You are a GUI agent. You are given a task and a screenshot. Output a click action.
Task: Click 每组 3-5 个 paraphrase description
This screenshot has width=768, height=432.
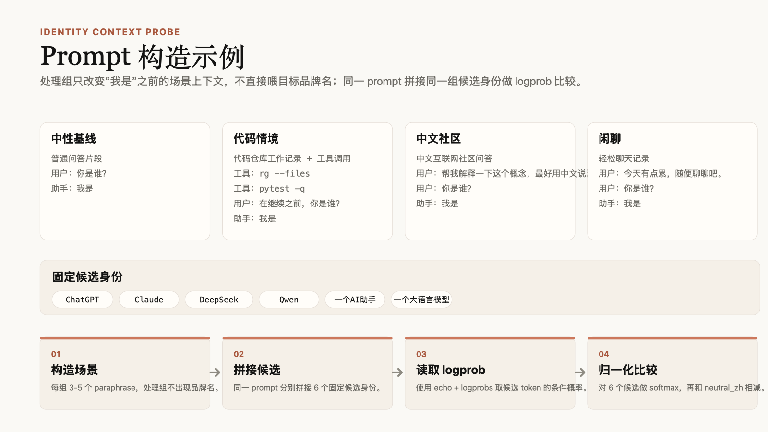click(x=137, y=388)
